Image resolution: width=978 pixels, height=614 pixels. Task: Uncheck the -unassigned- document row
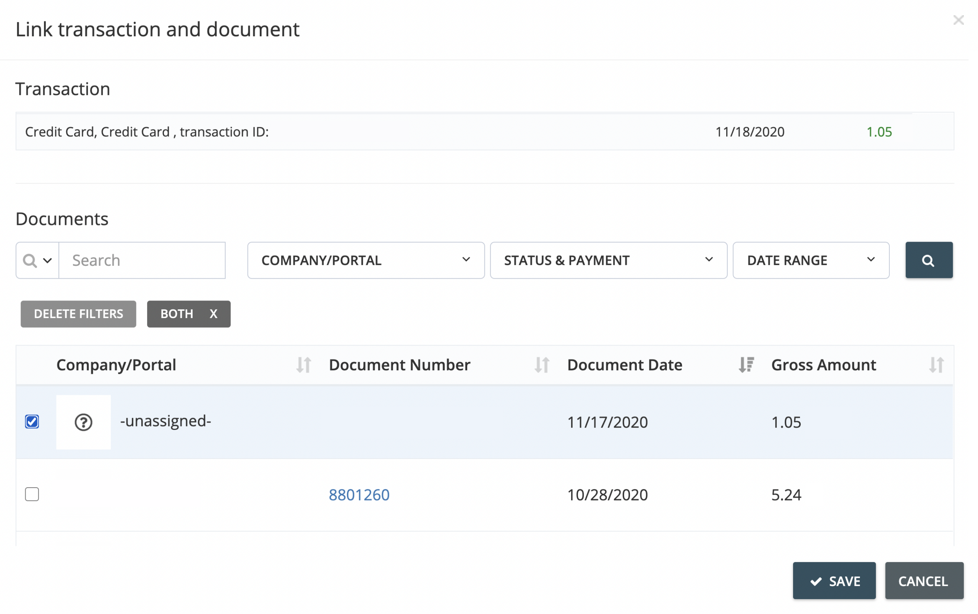point(32,422)
